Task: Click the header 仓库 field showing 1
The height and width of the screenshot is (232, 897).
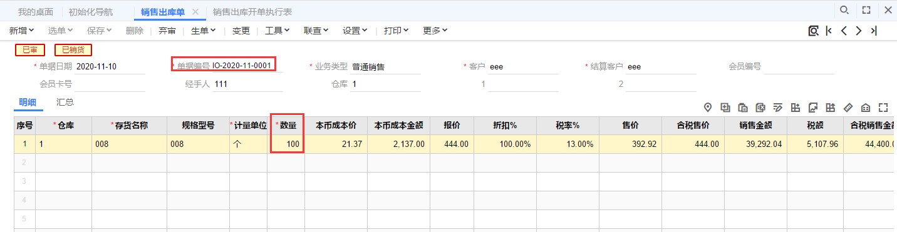Action: (x=385, y=84)
